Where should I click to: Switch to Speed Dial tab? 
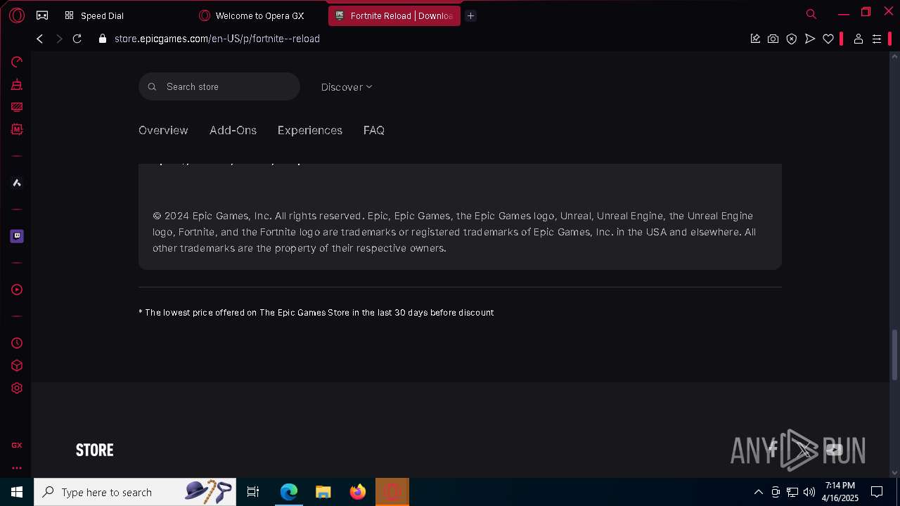(x=102, y=15)
